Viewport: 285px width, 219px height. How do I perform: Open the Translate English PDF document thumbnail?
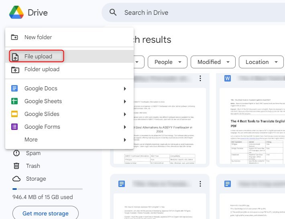252,126
